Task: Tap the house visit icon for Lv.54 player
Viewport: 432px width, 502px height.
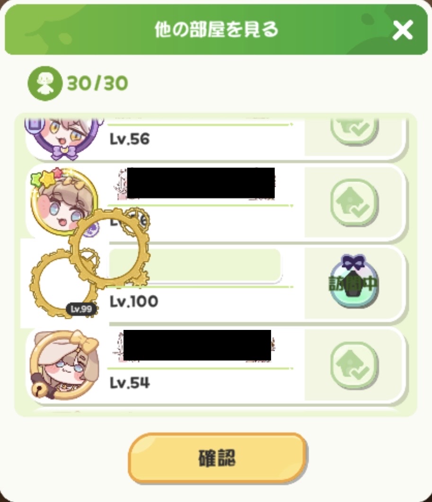Action: pyautogui.click(x=354, y=365)
